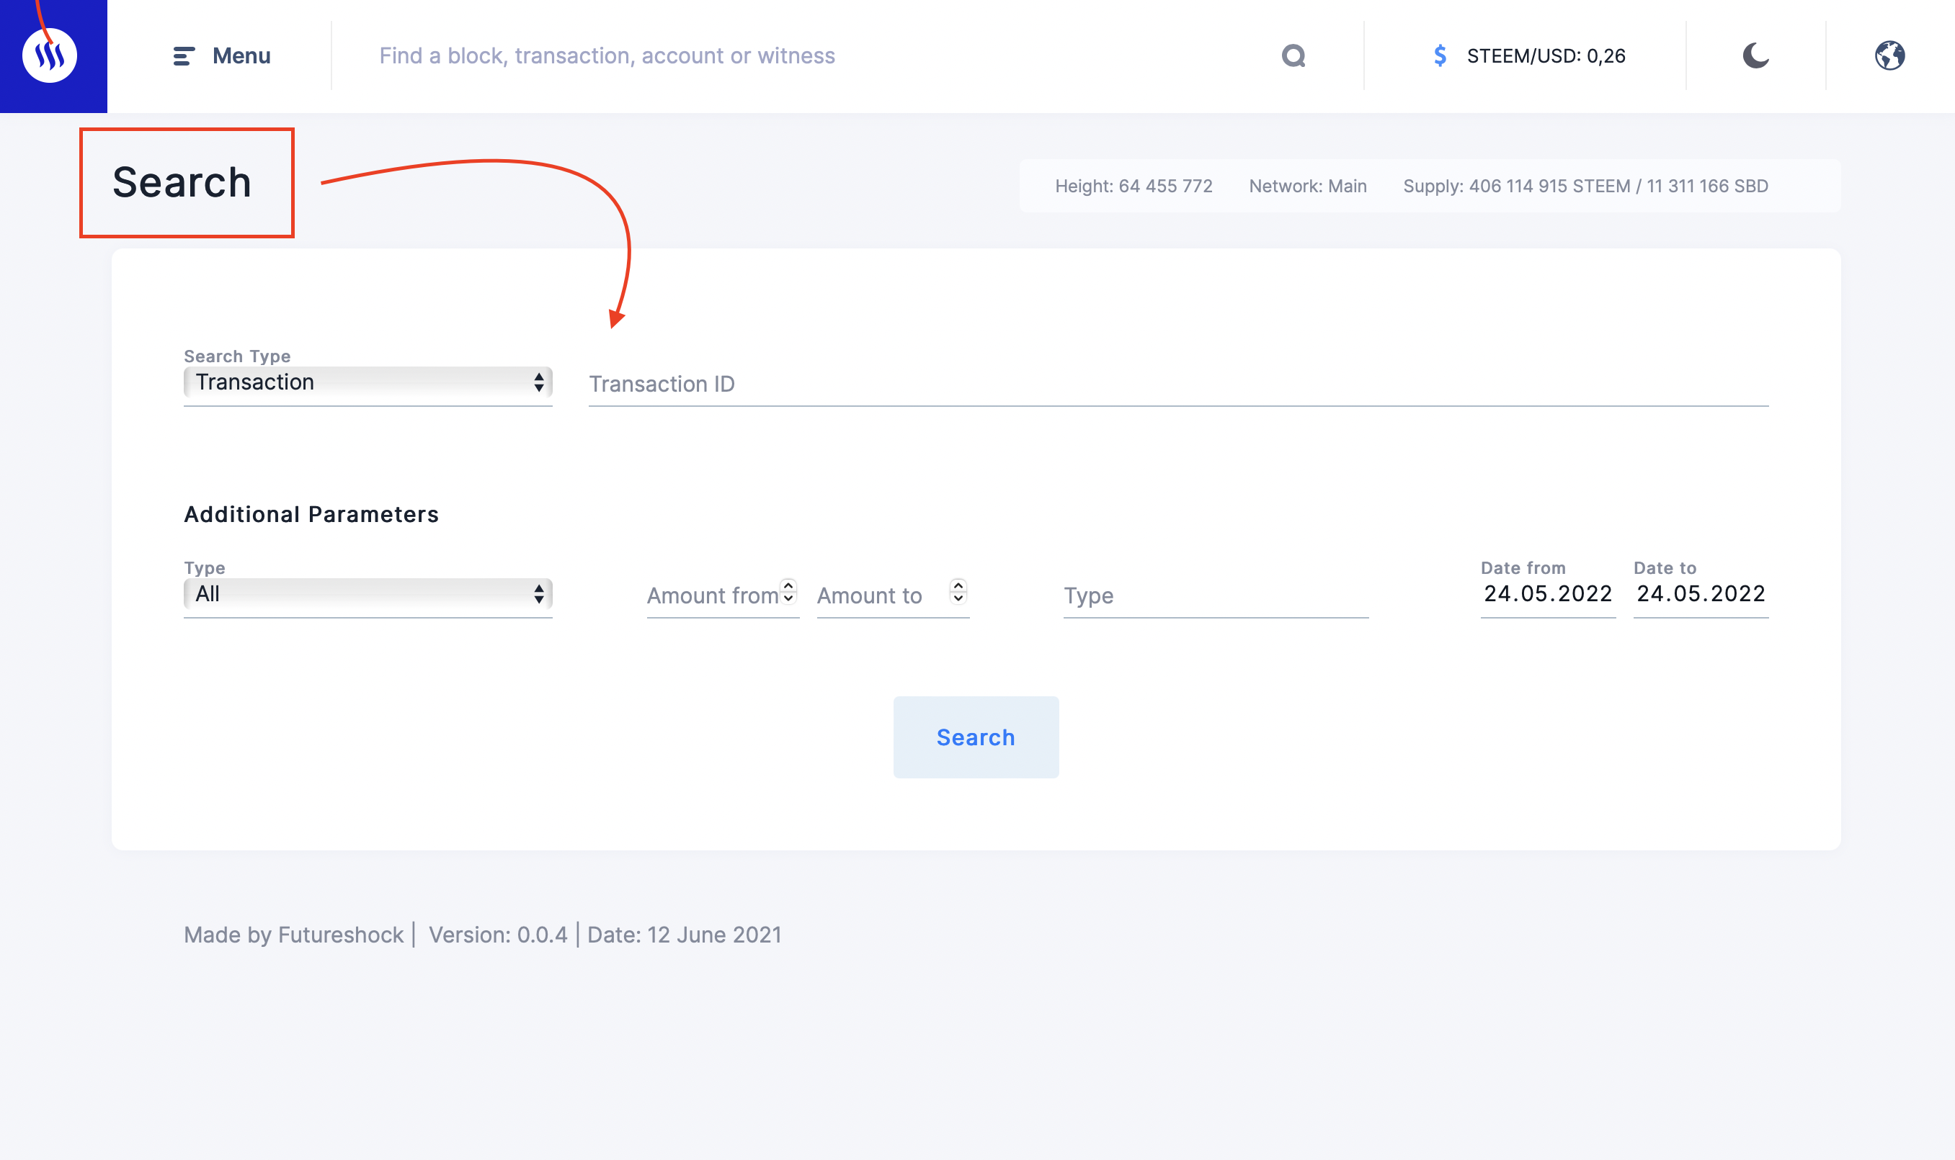Image resolution: width=1955 pixels, height=1160 pixels.
Task: Open the Search Type Transaction dropdown
Action: point(368,382)
